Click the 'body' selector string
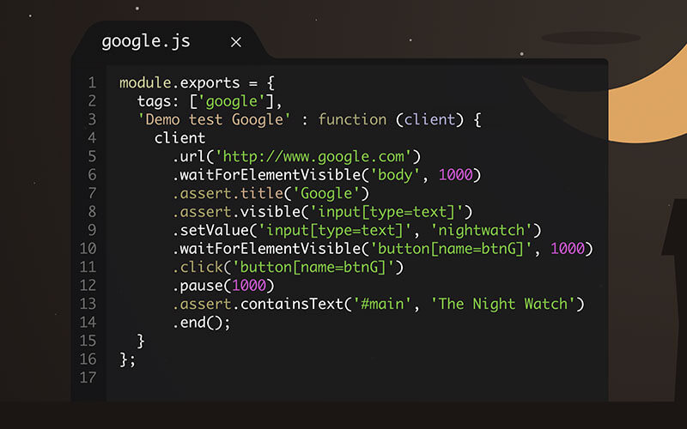The image size is (687, 429). tap(399, 175)
